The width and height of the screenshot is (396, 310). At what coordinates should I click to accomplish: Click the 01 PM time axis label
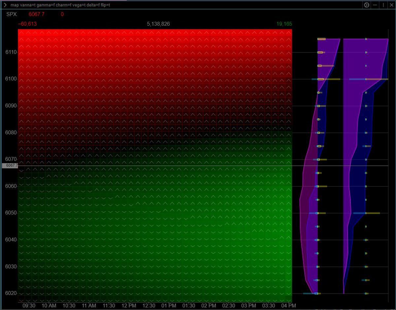[x=169, y=306]
